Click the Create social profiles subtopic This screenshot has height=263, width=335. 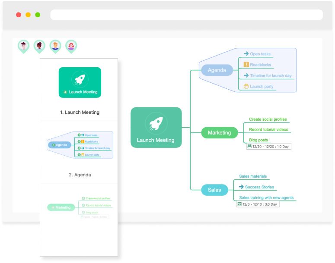pyautogui.click(x=268, y=119)
